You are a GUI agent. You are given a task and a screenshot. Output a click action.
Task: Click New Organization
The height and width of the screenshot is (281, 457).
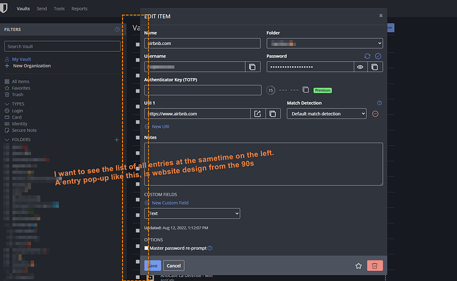coord(32,66)
